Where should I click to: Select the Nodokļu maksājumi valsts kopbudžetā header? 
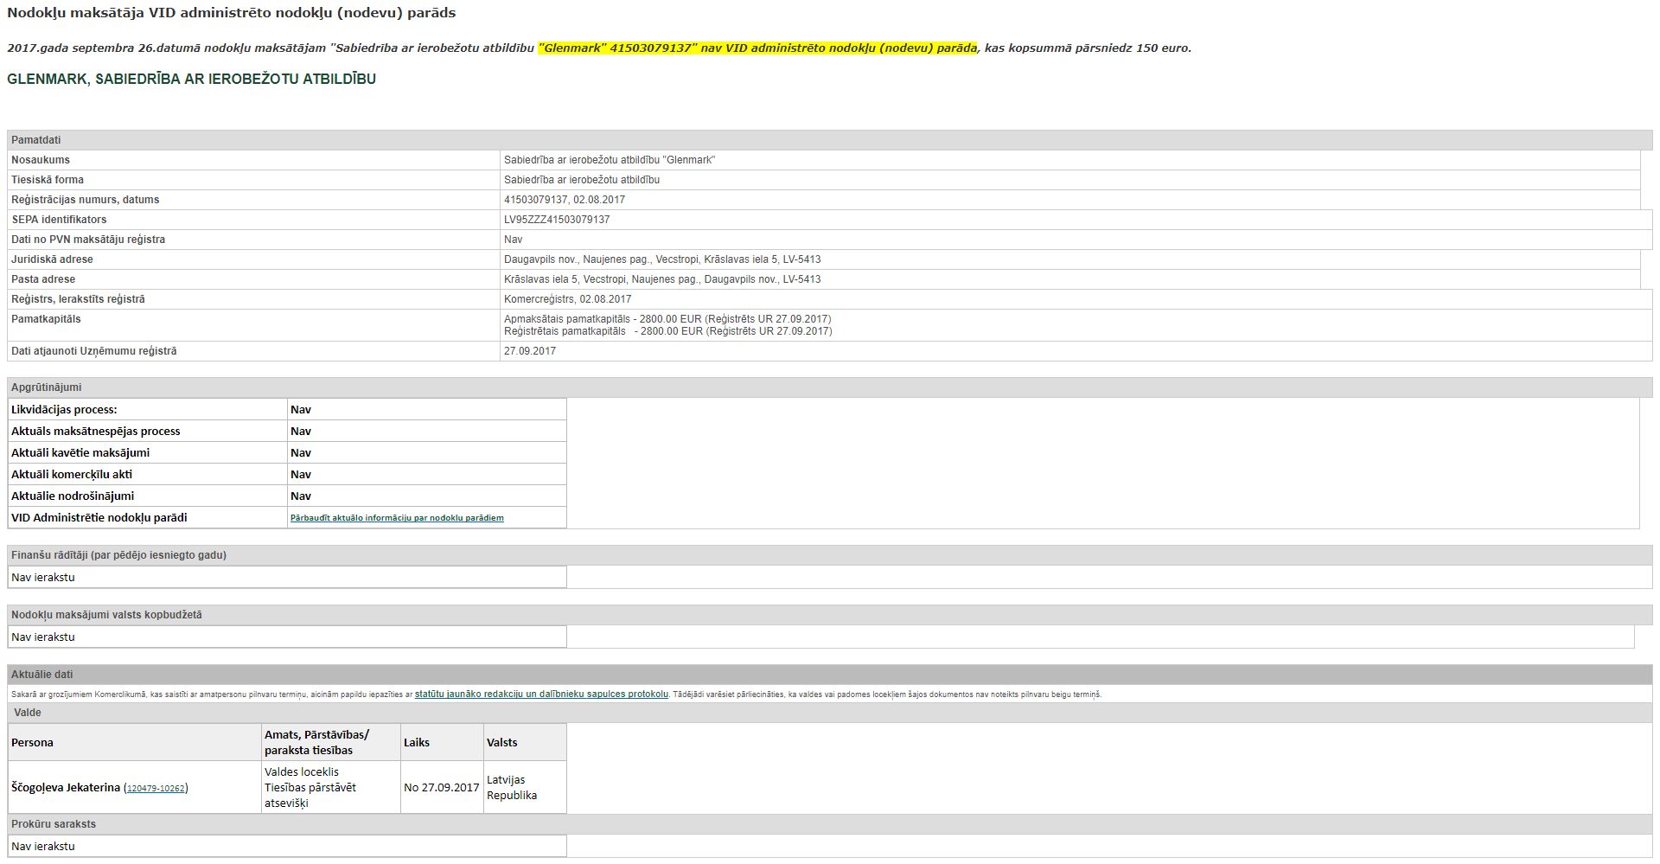coord(106,615)
